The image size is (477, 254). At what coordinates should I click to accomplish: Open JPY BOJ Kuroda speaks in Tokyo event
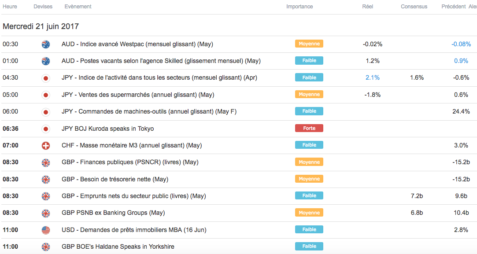click(108, 129)
